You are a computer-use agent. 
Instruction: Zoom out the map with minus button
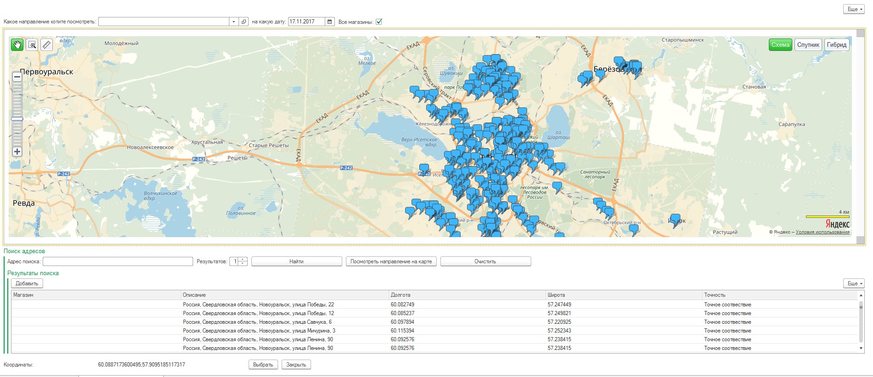(x=17, y=77)
